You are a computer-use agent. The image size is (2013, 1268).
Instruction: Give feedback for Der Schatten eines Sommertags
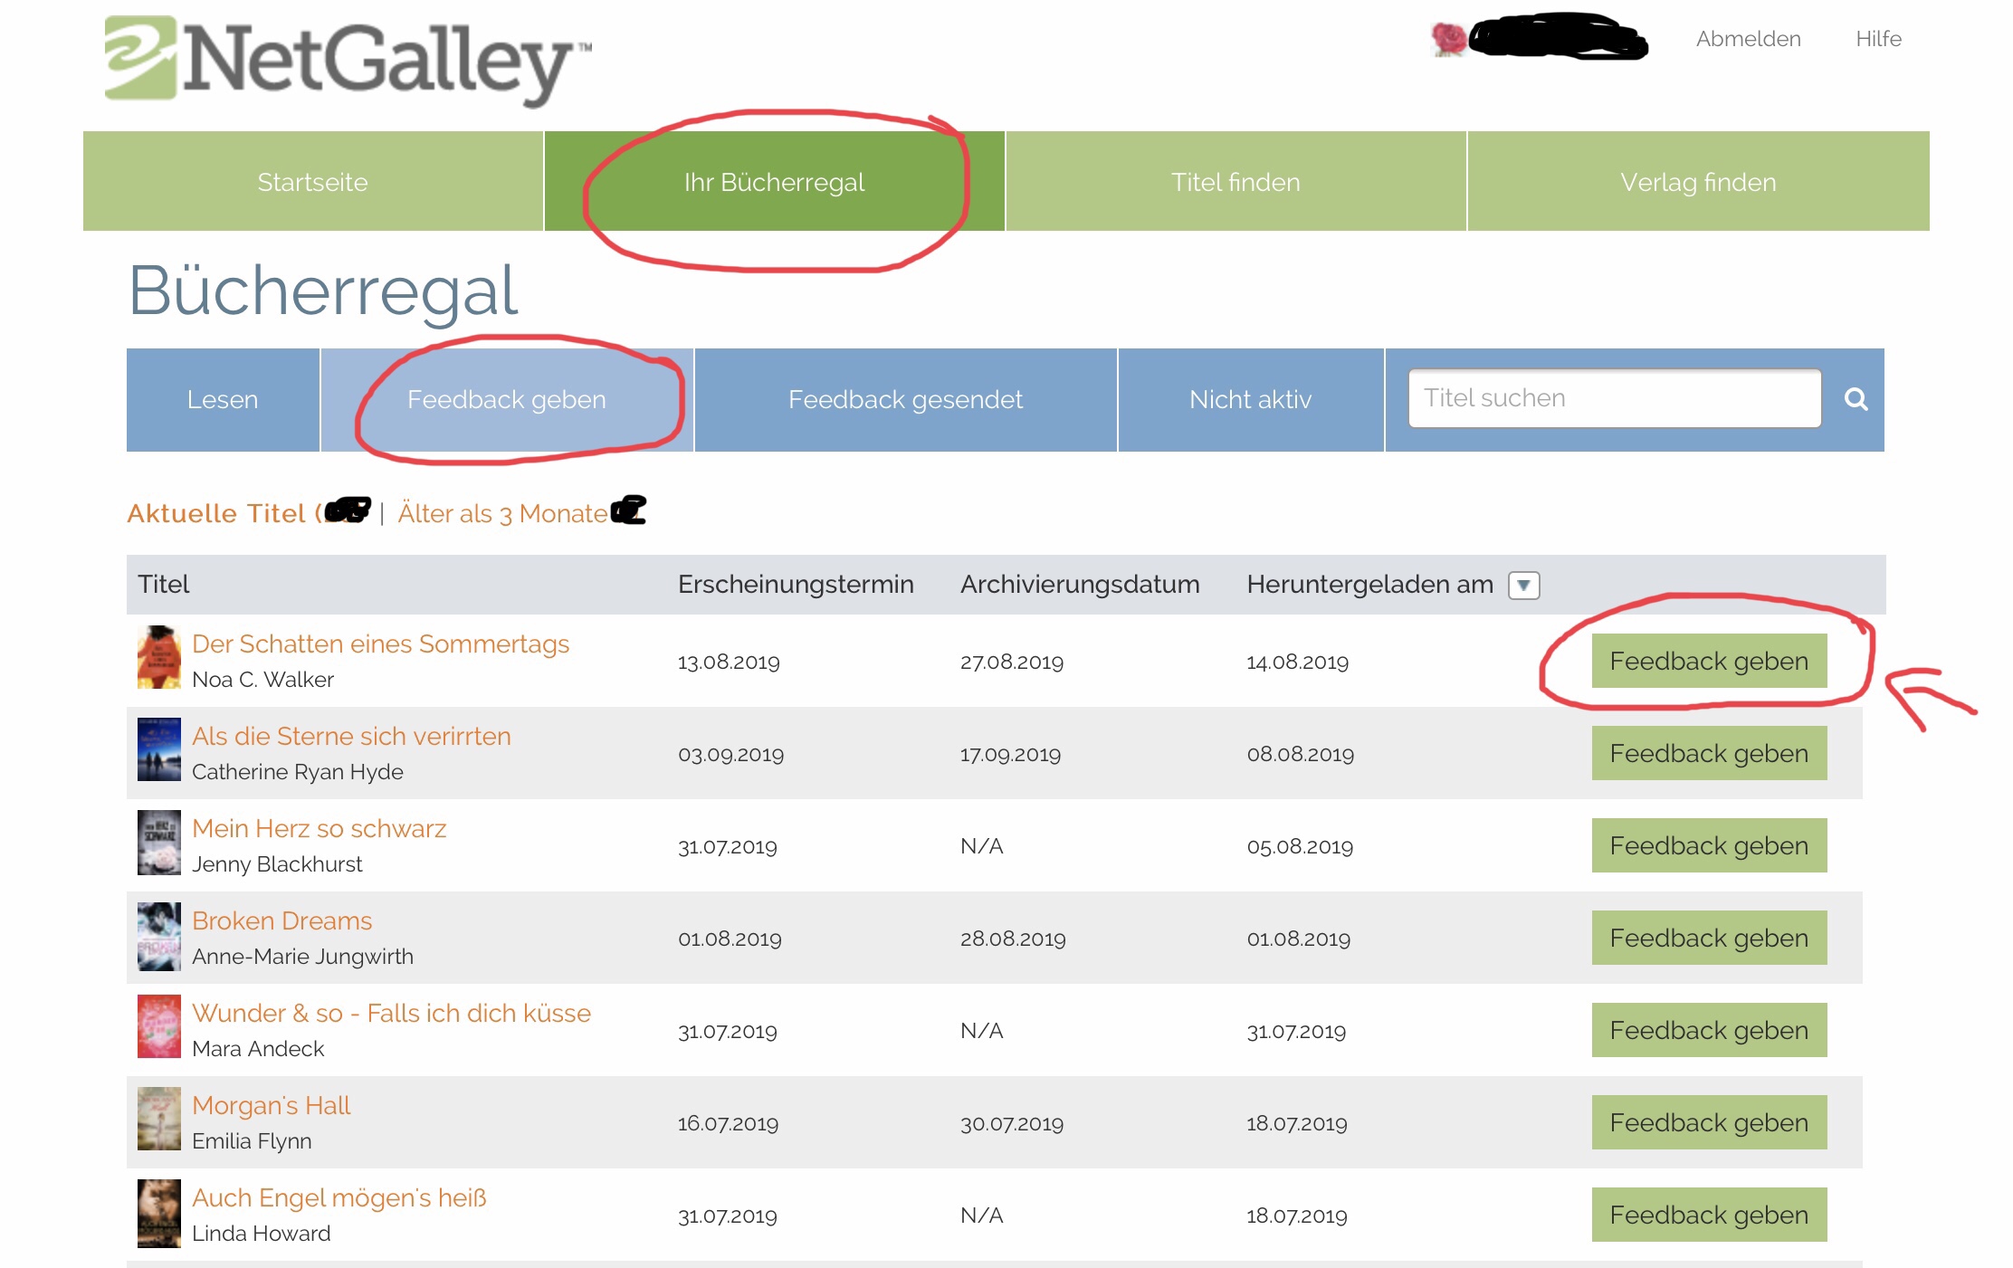[1709, 661]
